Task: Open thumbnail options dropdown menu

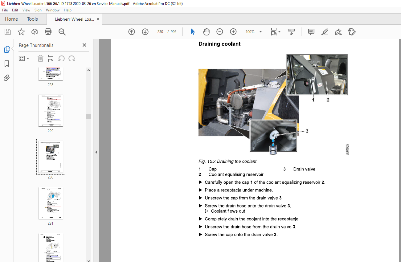Action: 24,58
